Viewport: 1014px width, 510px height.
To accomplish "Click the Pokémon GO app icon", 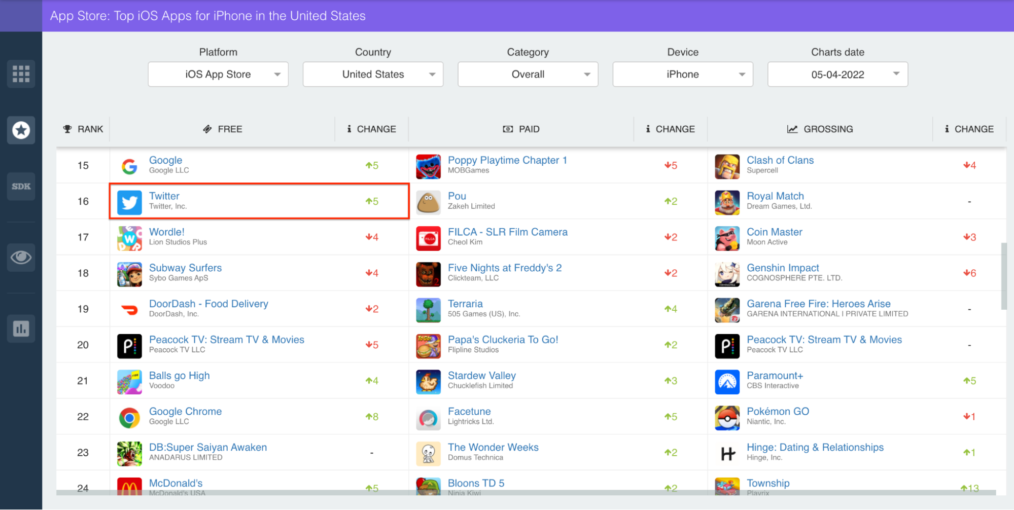I will [x=727, y=417].
